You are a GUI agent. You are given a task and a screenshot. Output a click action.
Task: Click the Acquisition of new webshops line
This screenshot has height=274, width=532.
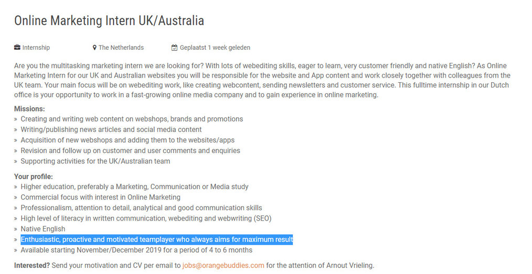pyautogui.click(x=127, y=140)
